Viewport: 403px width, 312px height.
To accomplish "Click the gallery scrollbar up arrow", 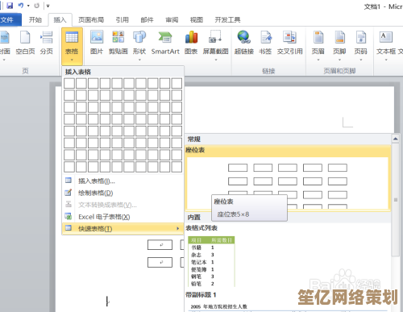I will coord(395,139).
